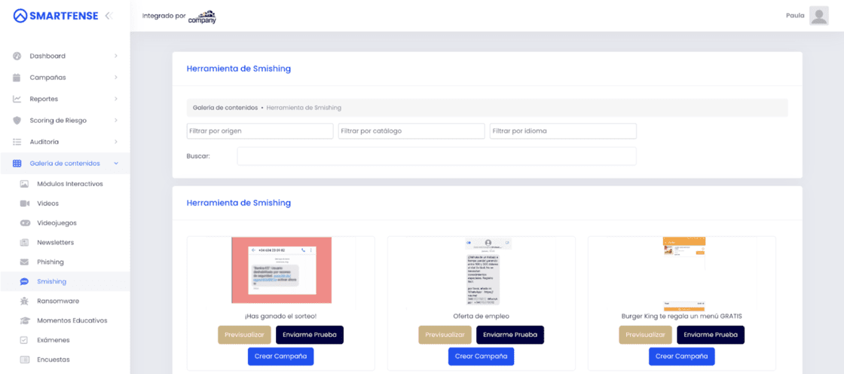844x374 pixels.
Task: Click the Reportes chart icon
Action: pos(17,99)
